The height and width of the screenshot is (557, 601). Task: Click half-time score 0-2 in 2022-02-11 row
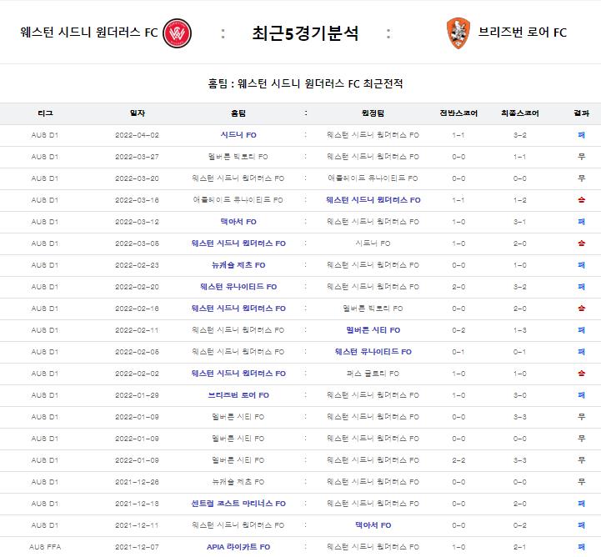pos(458,330)
